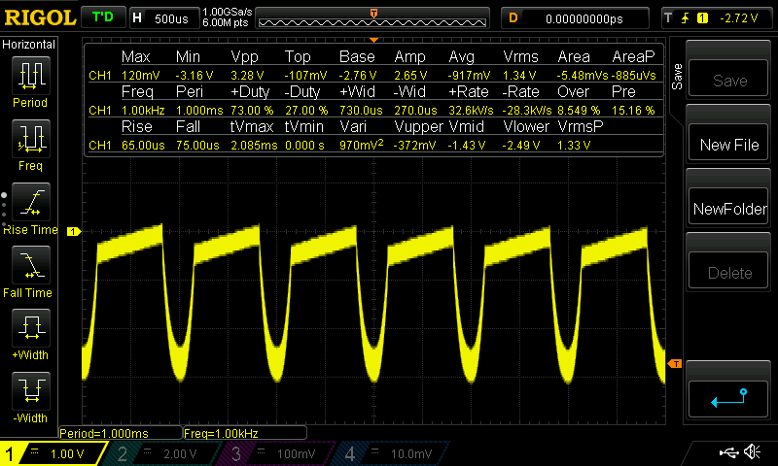Open the Horizontal measurement menu header
Viewport: 778px width, 466px height.
tap(29, 45)
